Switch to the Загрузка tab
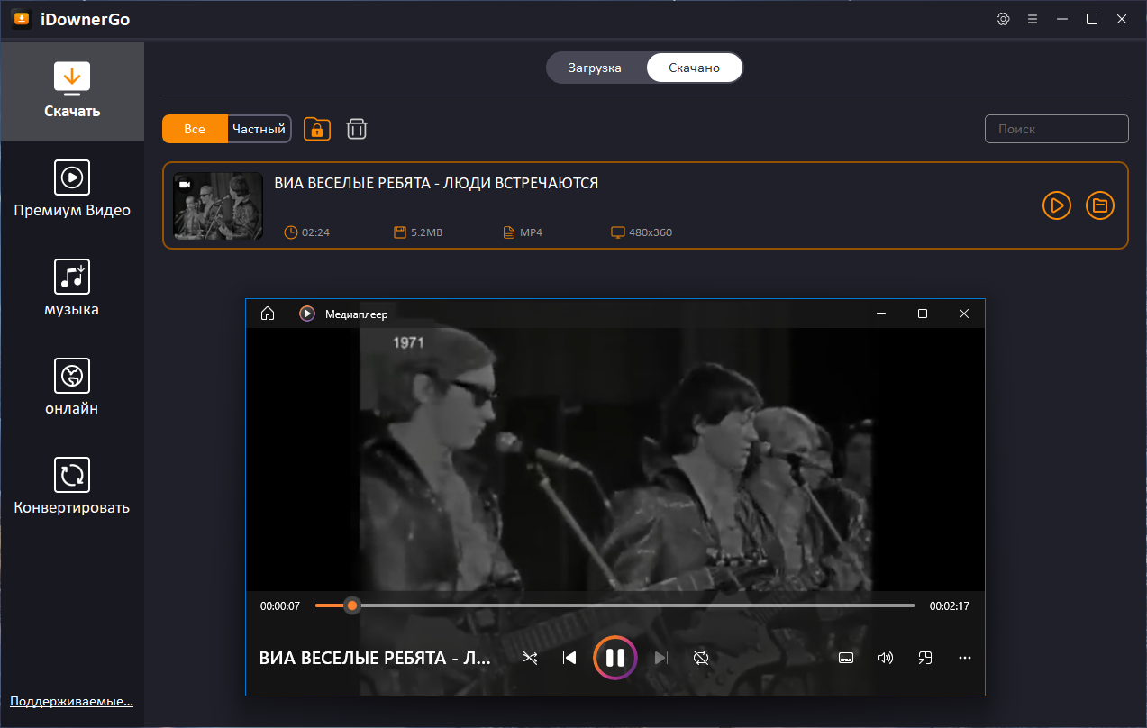 [595, 68]
